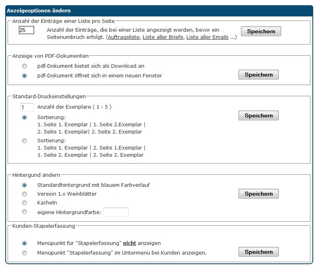The height and width of the screenshot is (271, 320).
Task: Click the Anzahl der Exemplare field
Action: (x=27, y=107)
